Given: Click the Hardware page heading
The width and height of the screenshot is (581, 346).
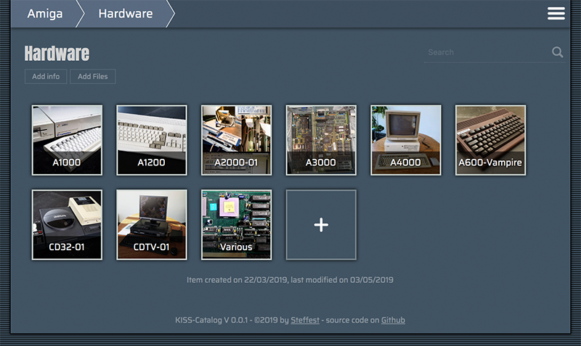Looking at the screenshot, I should pos(57,54).
